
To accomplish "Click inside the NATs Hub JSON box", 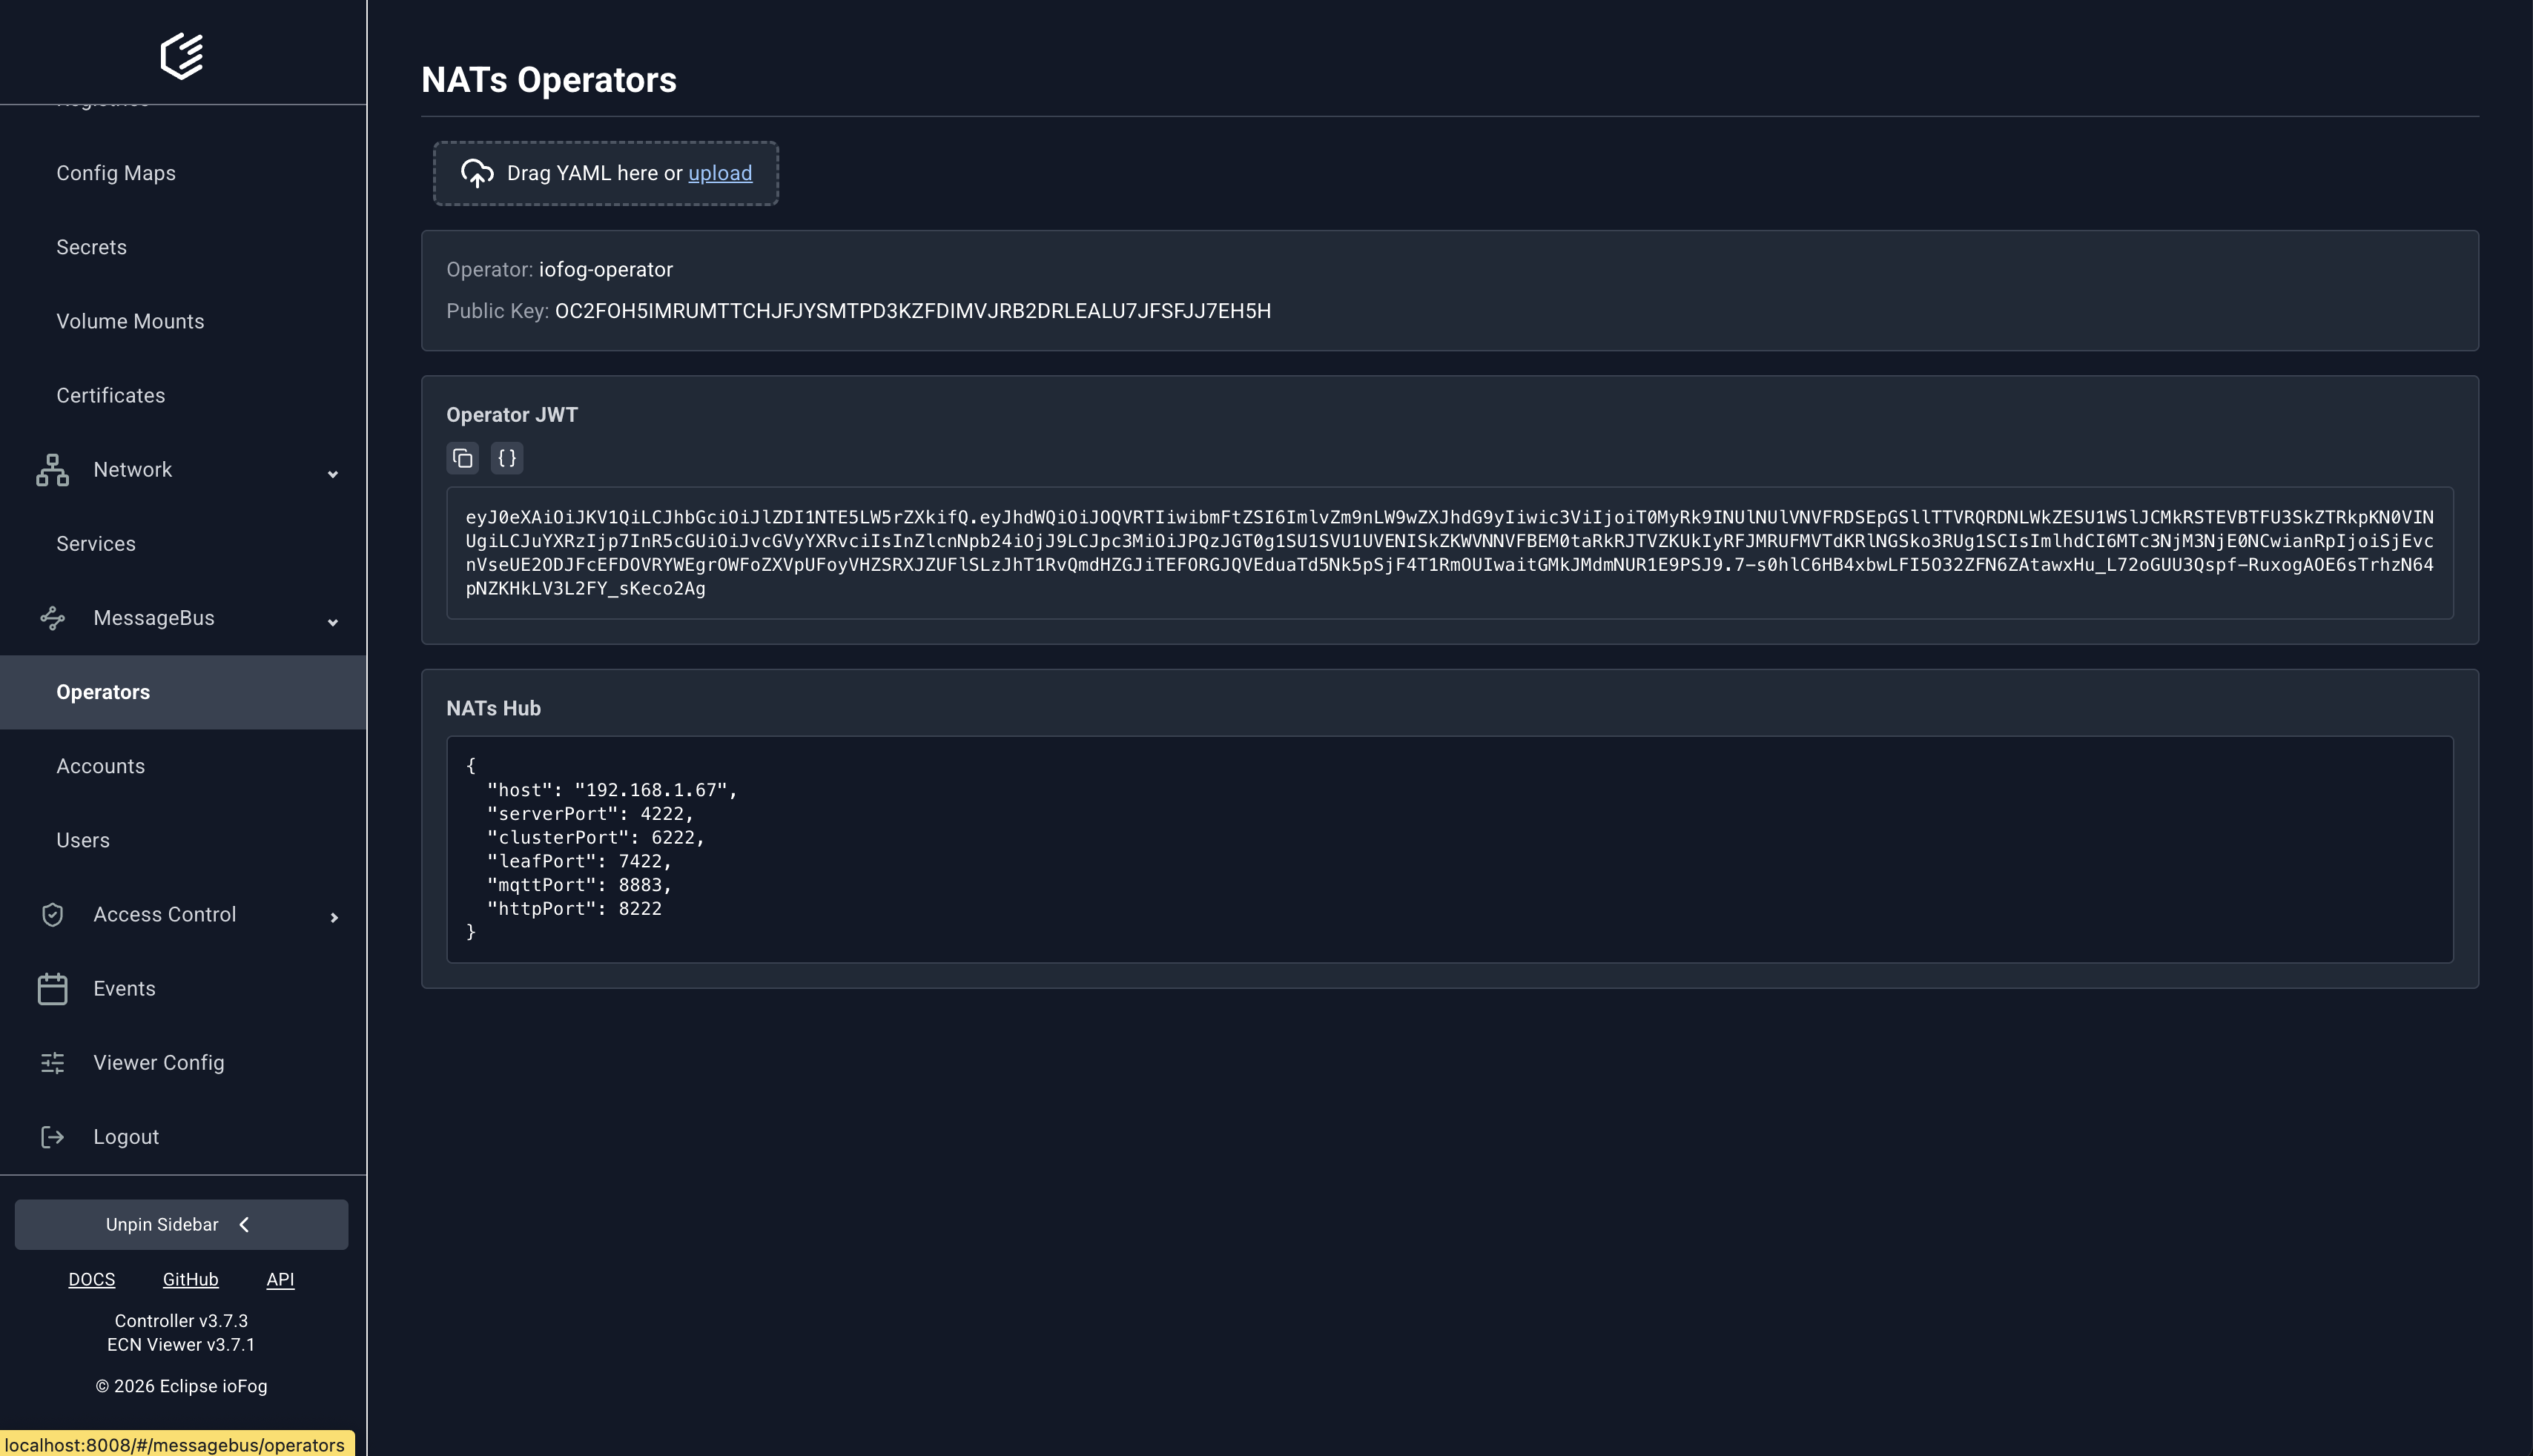I will point(1449,849).
